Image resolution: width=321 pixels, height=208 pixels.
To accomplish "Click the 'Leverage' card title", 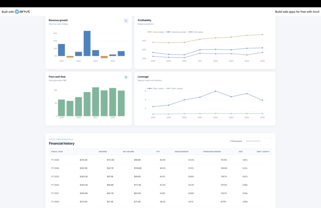I will pyautogui.click(x=143, y=77).
